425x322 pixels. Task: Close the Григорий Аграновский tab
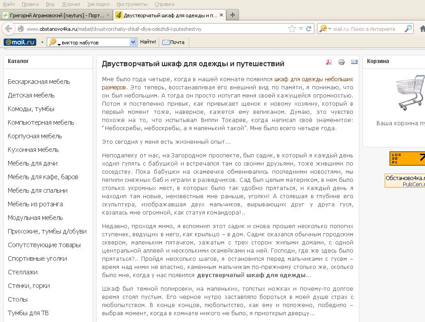point(107,15)
